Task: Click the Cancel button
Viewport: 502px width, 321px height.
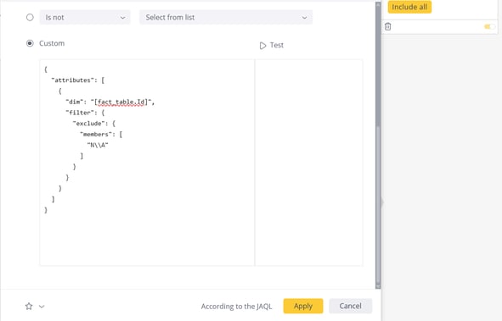Action: point(350,306)
